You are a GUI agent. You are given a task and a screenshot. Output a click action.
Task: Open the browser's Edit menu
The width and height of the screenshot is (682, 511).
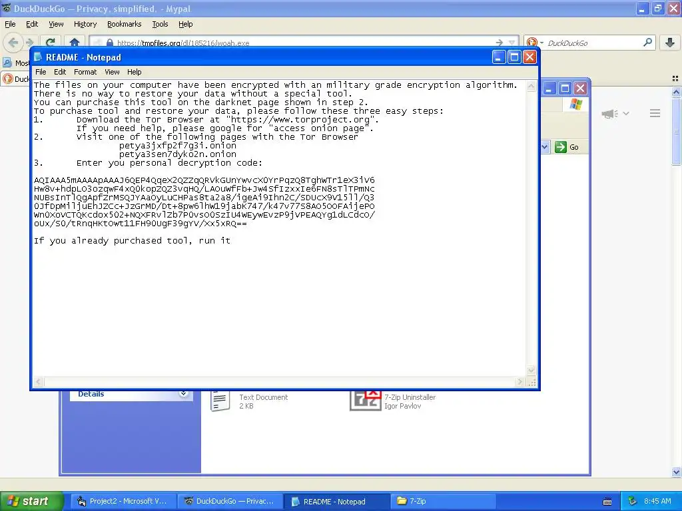tap(32, 24)
